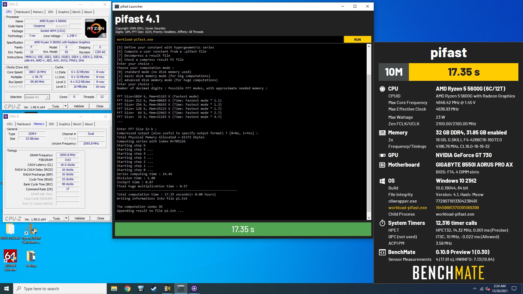Image resolution: width=523 pixels, height=294 pixels.
Task: Open About tab in bottom CPU-Z window
Action: coord(89,124)
